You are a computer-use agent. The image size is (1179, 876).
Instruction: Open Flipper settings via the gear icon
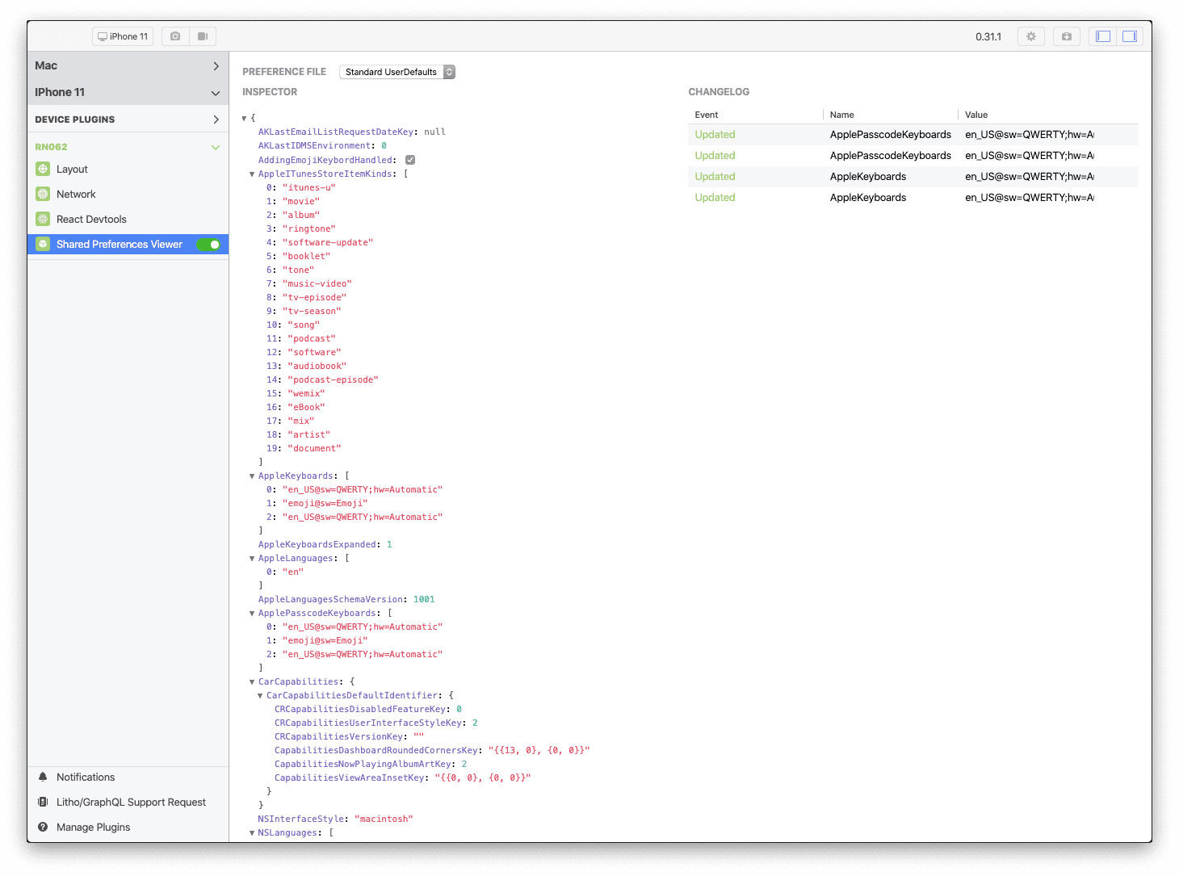point(1030,36)
